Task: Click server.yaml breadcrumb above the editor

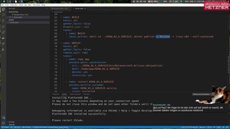Action: (x=58, y=12)
